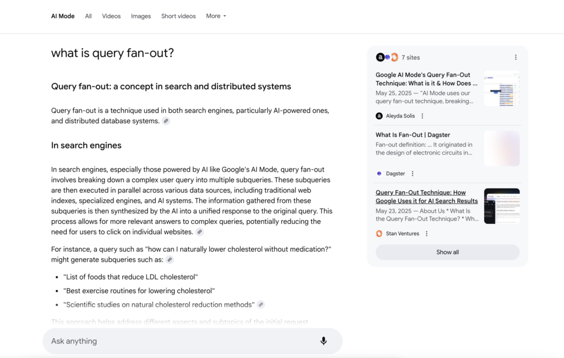Click link icon after 'subqueries such as:'
Viewport: 564px width, 358px height.
170,260
